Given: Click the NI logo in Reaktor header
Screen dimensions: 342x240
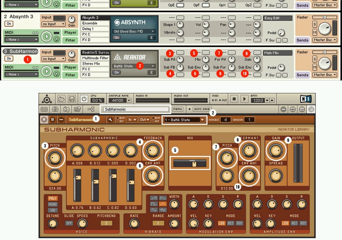Looking at the screenshot, I should [306, 99].
